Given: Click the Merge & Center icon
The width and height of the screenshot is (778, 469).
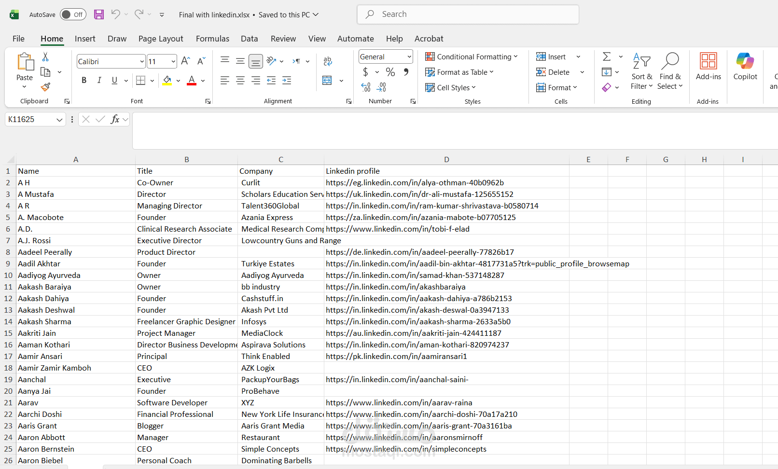Looking at the screenshot, I should 327,81.
